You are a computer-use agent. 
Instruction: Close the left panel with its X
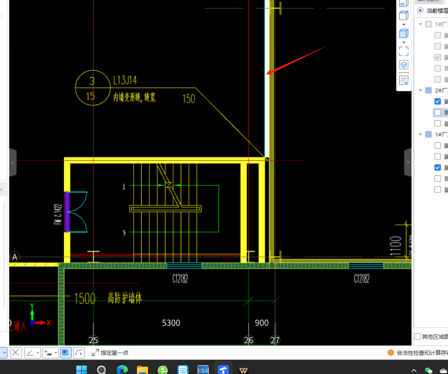(1, 190)
